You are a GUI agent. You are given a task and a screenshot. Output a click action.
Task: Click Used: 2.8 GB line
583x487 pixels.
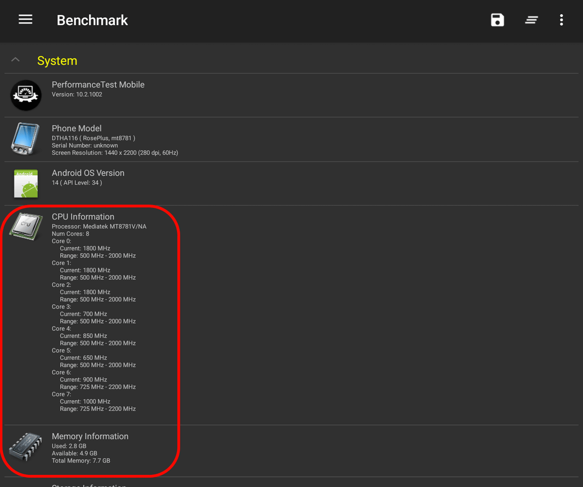pos(69,446)
